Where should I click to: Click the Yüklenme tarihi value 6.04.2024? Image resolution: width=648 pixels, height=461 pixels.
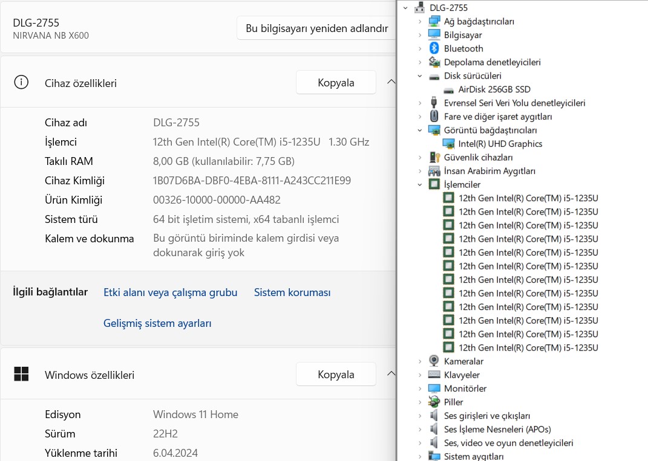[x=175, y=453]
